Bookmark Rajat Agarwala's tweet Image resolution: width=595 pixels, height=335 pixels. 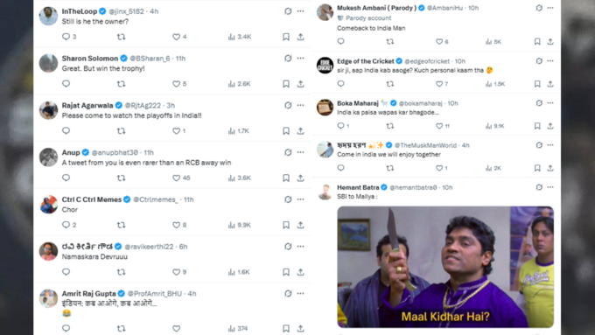(286, 131)
